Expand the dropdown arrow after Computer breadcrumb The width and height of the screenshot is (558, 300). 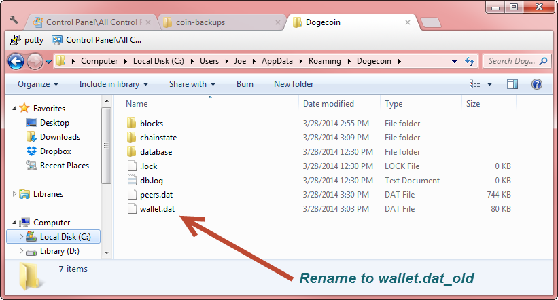coord(126,62)
